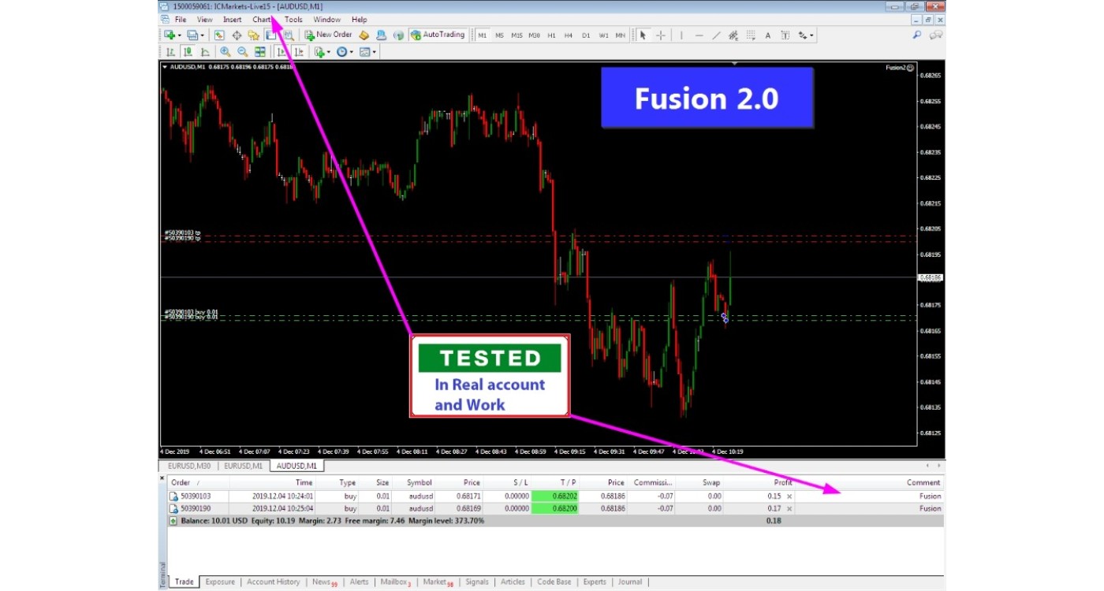
Task: Enable the crosshair cursor tool
Action: [x=661, y=35]
